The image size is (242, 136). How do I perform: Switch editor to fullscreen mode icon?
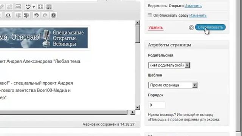(40, 7)
